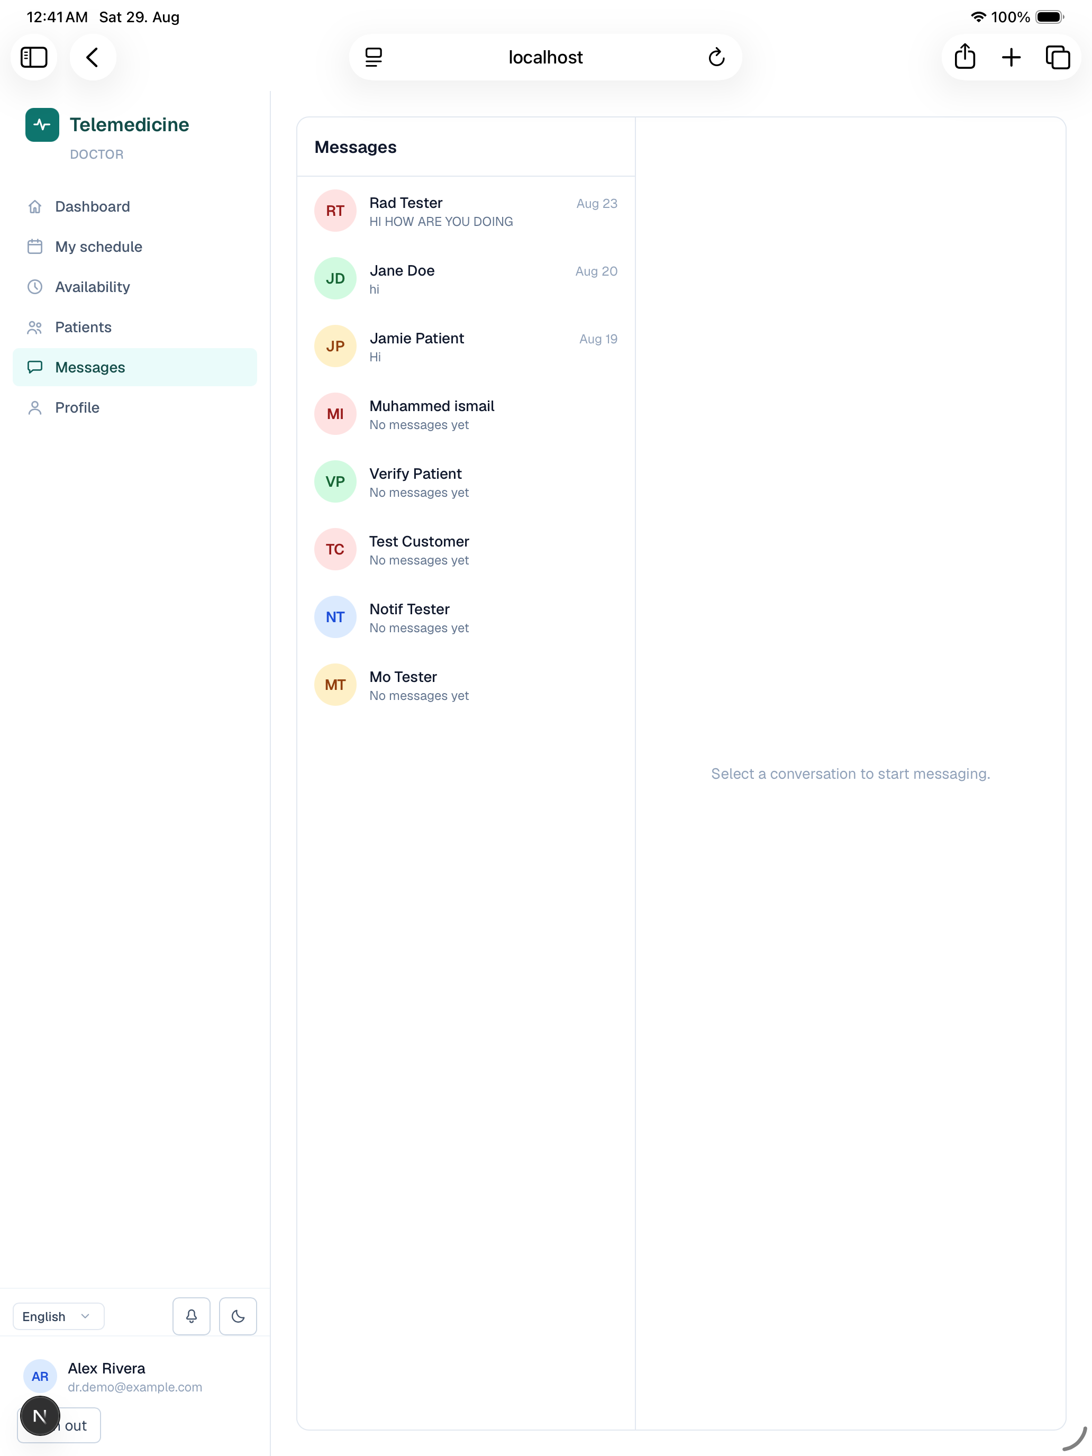1092x1456 pixels.
Task: Click the localhost address field
Action: 545,57
